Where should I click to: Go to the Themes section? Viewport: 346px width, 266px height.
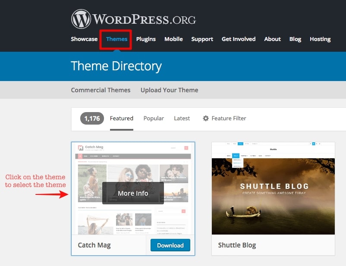coord(116,39)
